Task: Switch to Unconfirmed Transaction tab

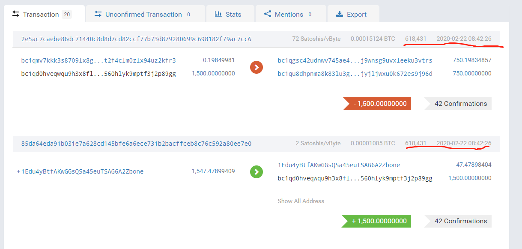Action: tap(145, 14)
